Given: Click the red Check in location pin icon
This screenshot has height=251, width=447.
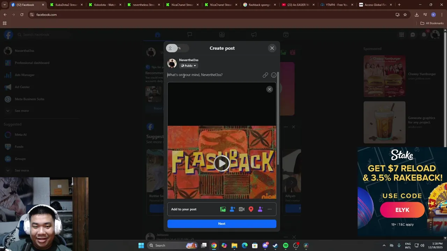Looking at the screenshot, I should coord(251,209).
